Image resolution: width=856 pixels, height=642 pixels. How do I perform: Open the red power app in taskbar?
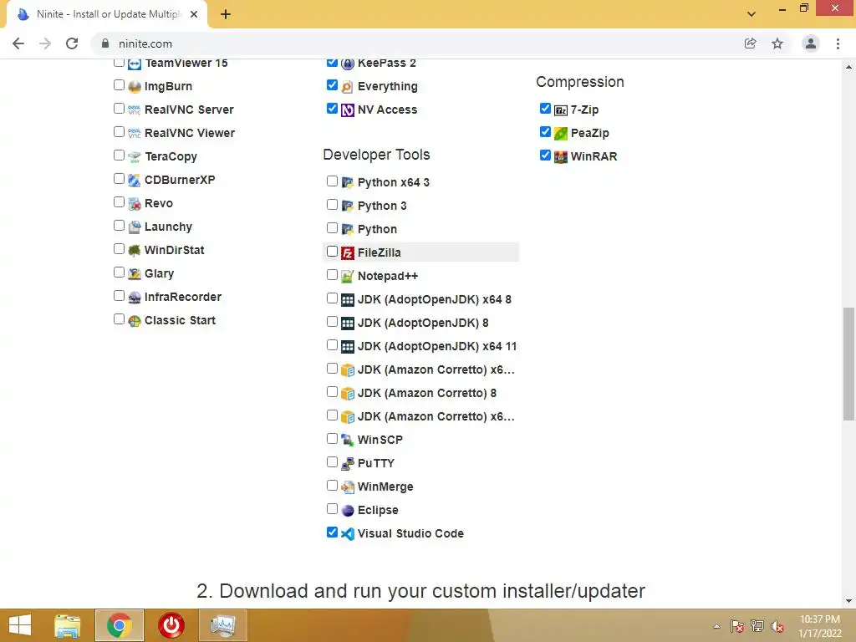click(171, 625)
